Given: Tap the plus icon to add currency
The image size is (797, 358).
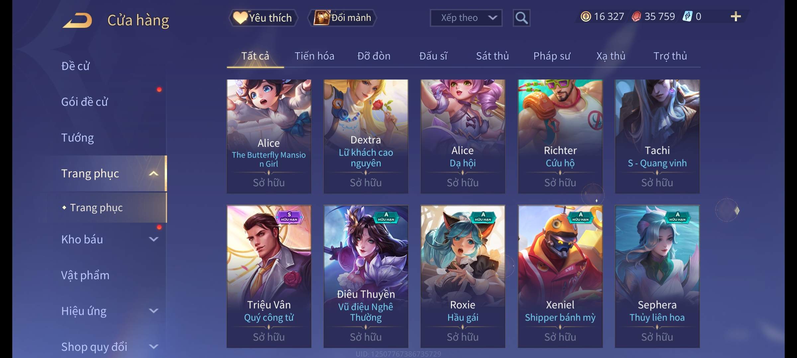Looking at the screenshot, I should tap(736, 17).
